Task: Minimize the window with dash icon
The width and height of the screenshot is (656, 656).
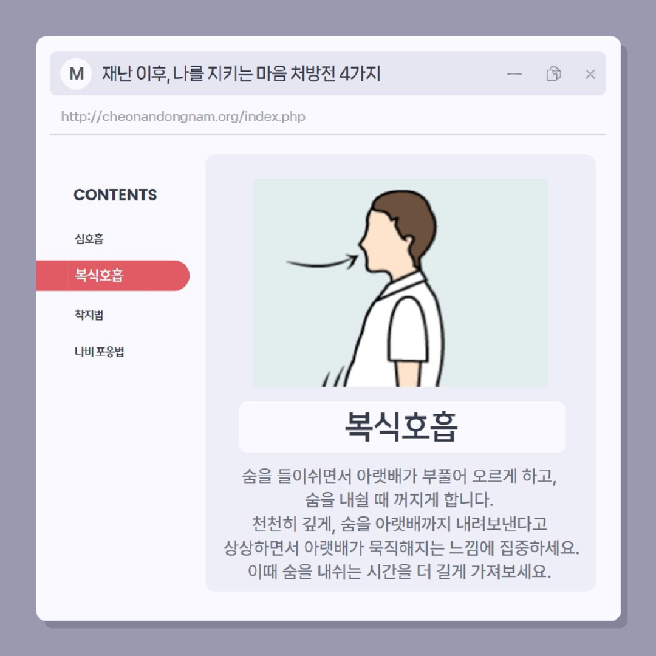Action: (514, 75)
